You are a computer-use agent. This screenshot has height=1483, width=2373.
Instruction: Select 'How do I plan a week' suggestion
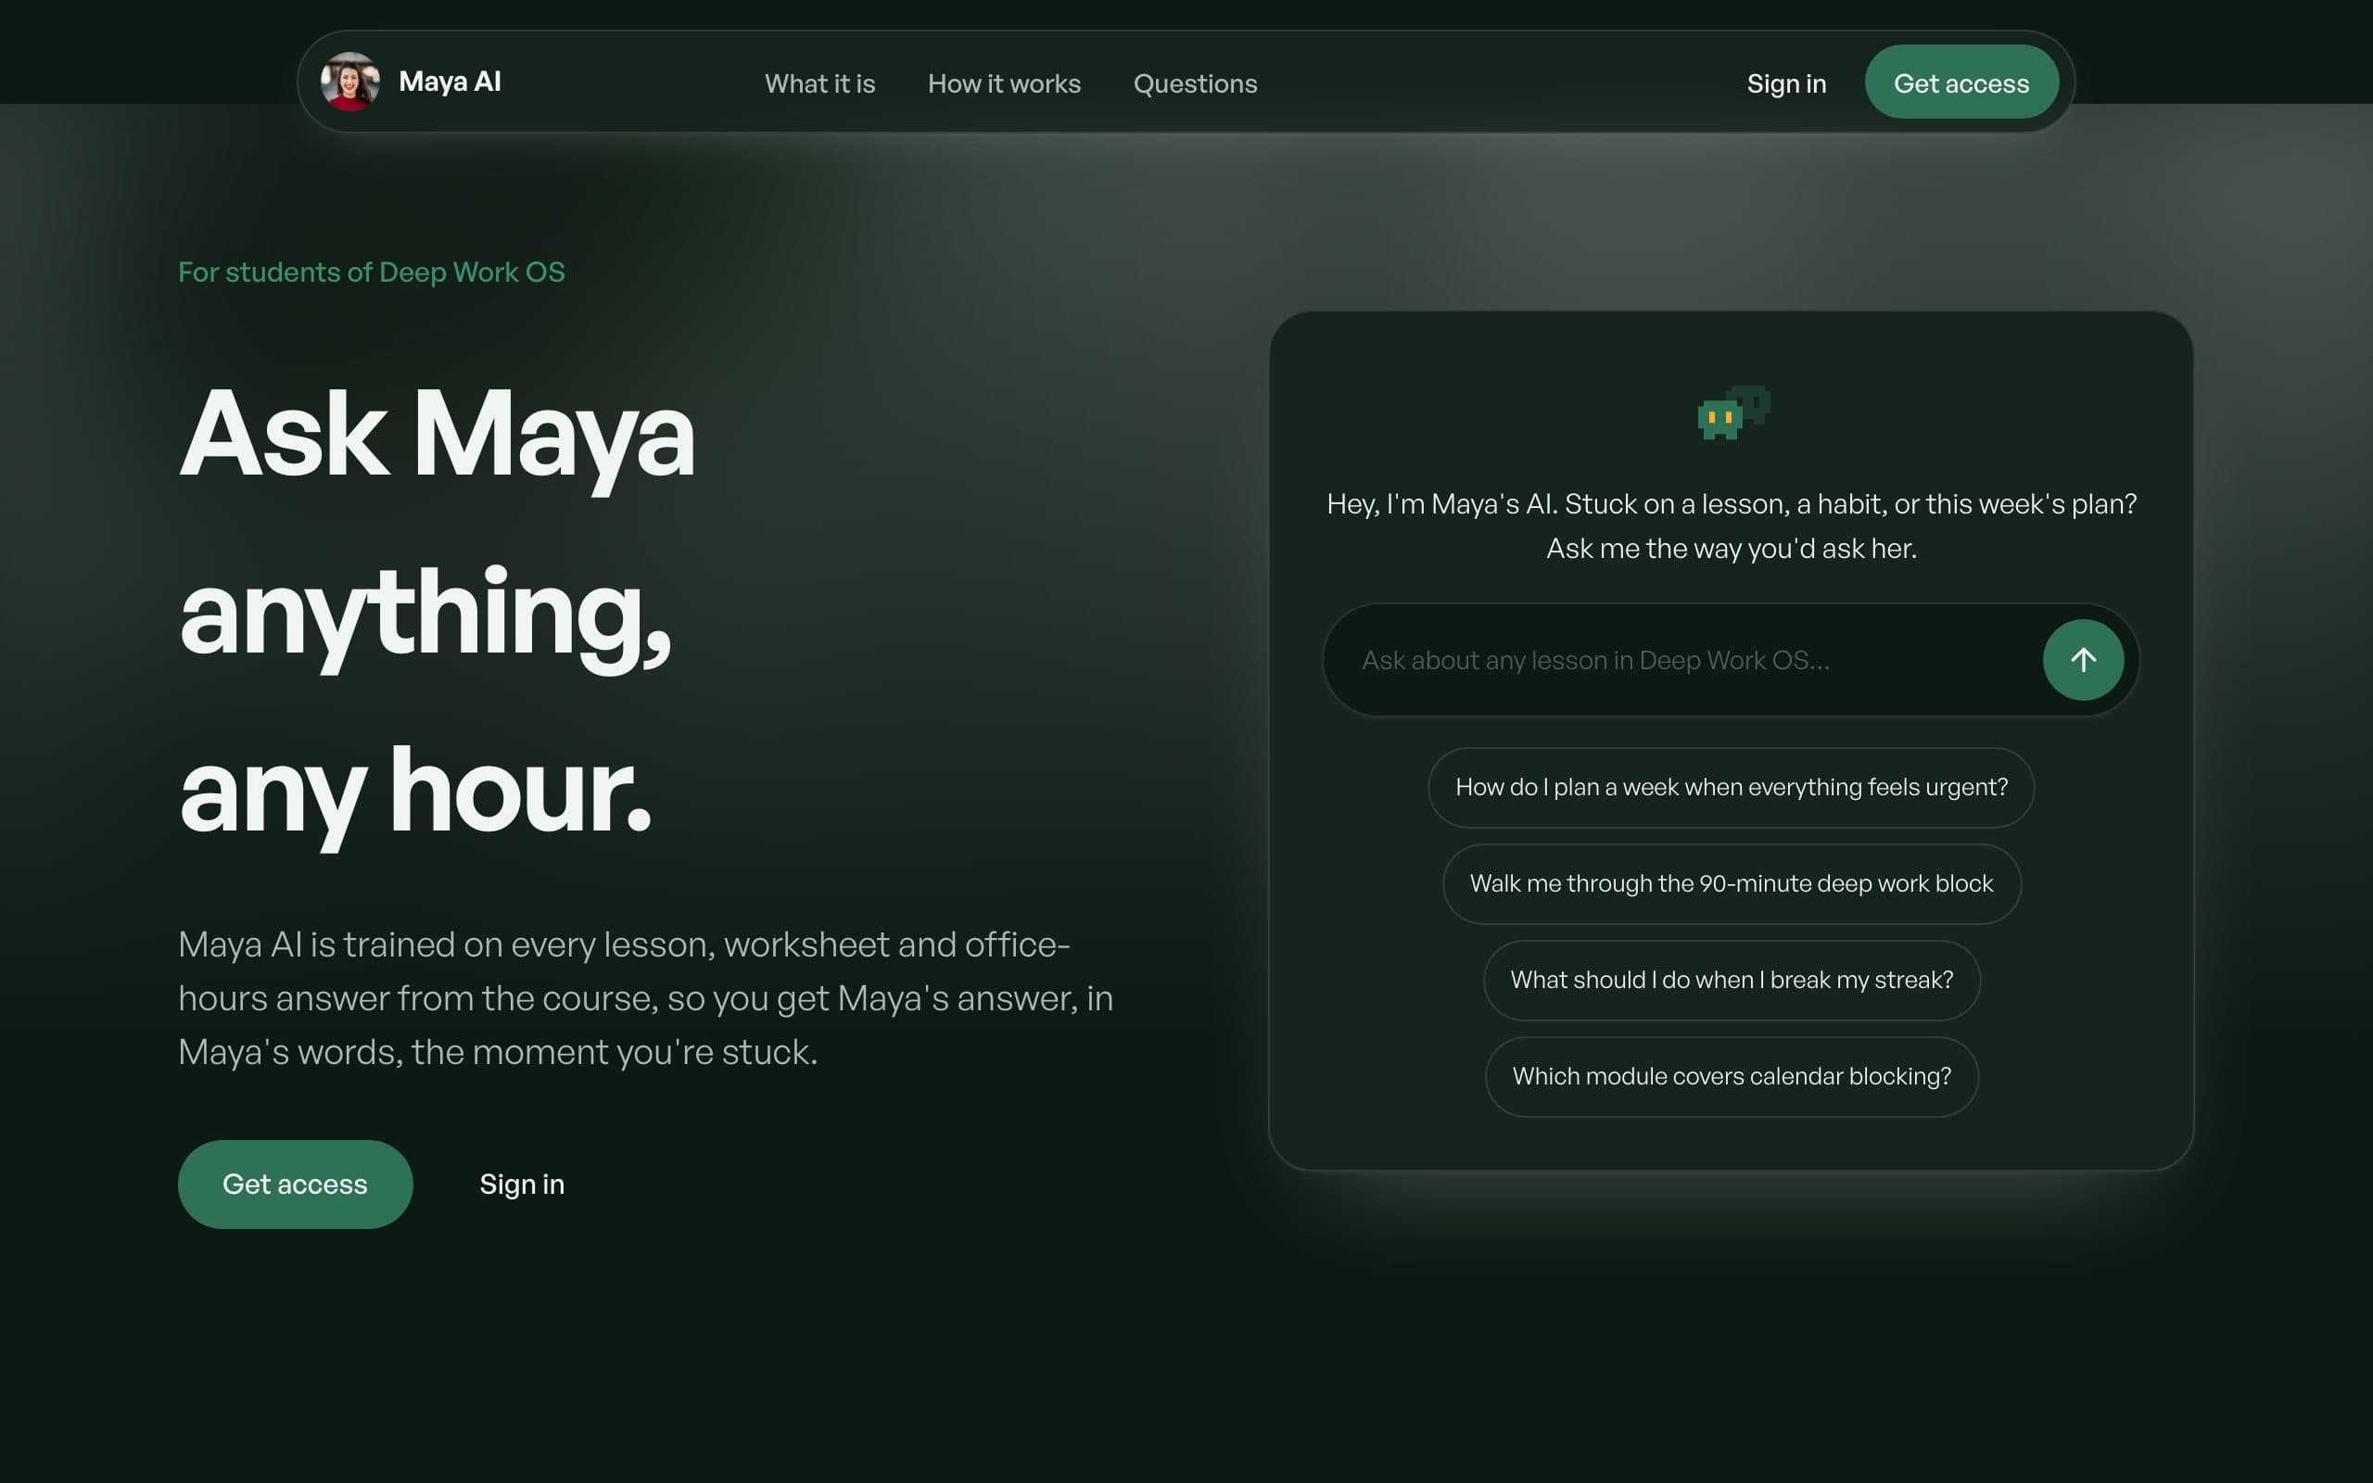[x=1731, y=788]
